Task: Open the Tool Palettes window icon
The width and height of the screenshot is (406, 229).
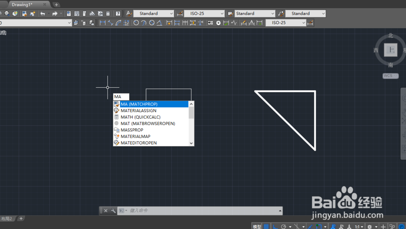Action: pyautogui.click(x=84, y=14)
